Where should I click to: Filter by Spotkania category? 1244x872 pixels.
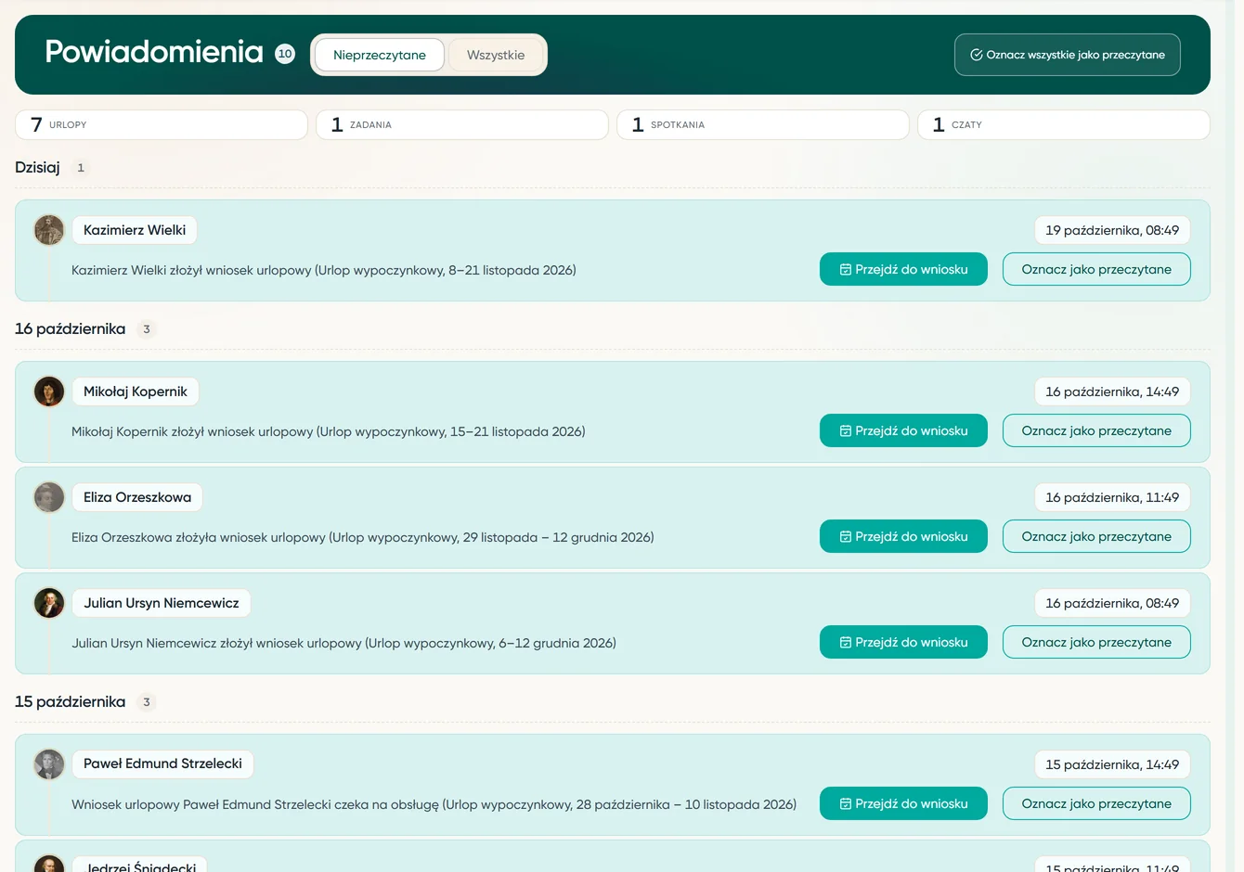tap(763, 124)
